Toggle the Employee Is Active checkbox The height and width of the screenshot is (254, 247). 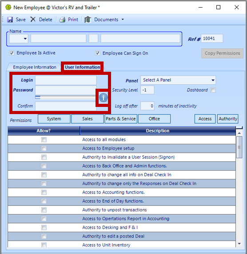point(12,53)
